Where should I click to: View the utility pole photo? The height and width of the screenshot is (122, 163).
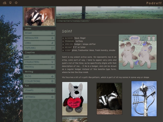click(x=144, y=99)
